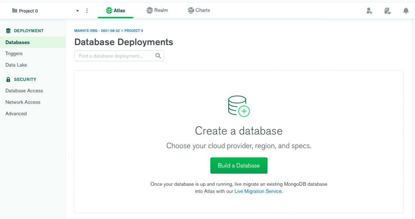The height and width of the screenshot is (219, 415).
Task: Open the Live Migration Service link
Action: (258, 191)
